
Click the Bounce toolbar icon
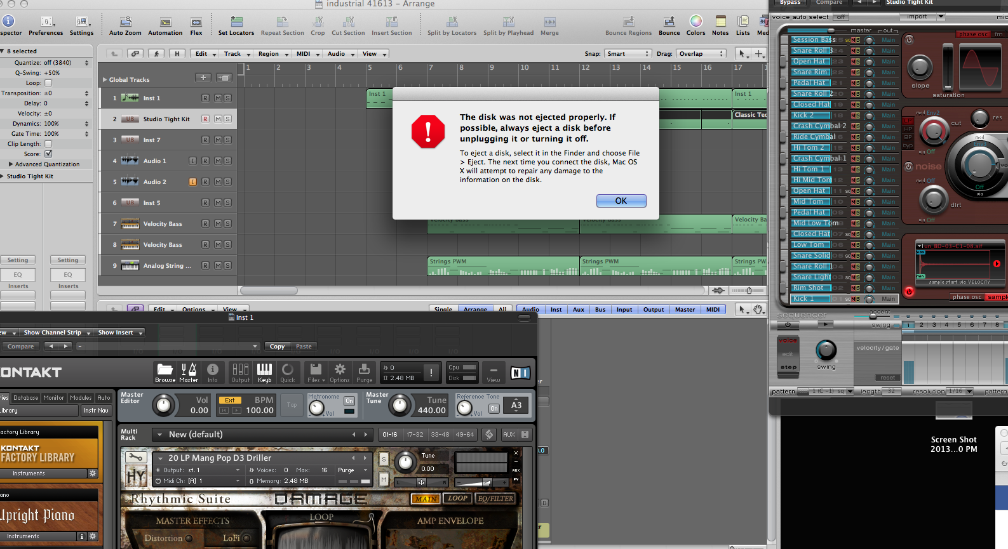point(669,26)
